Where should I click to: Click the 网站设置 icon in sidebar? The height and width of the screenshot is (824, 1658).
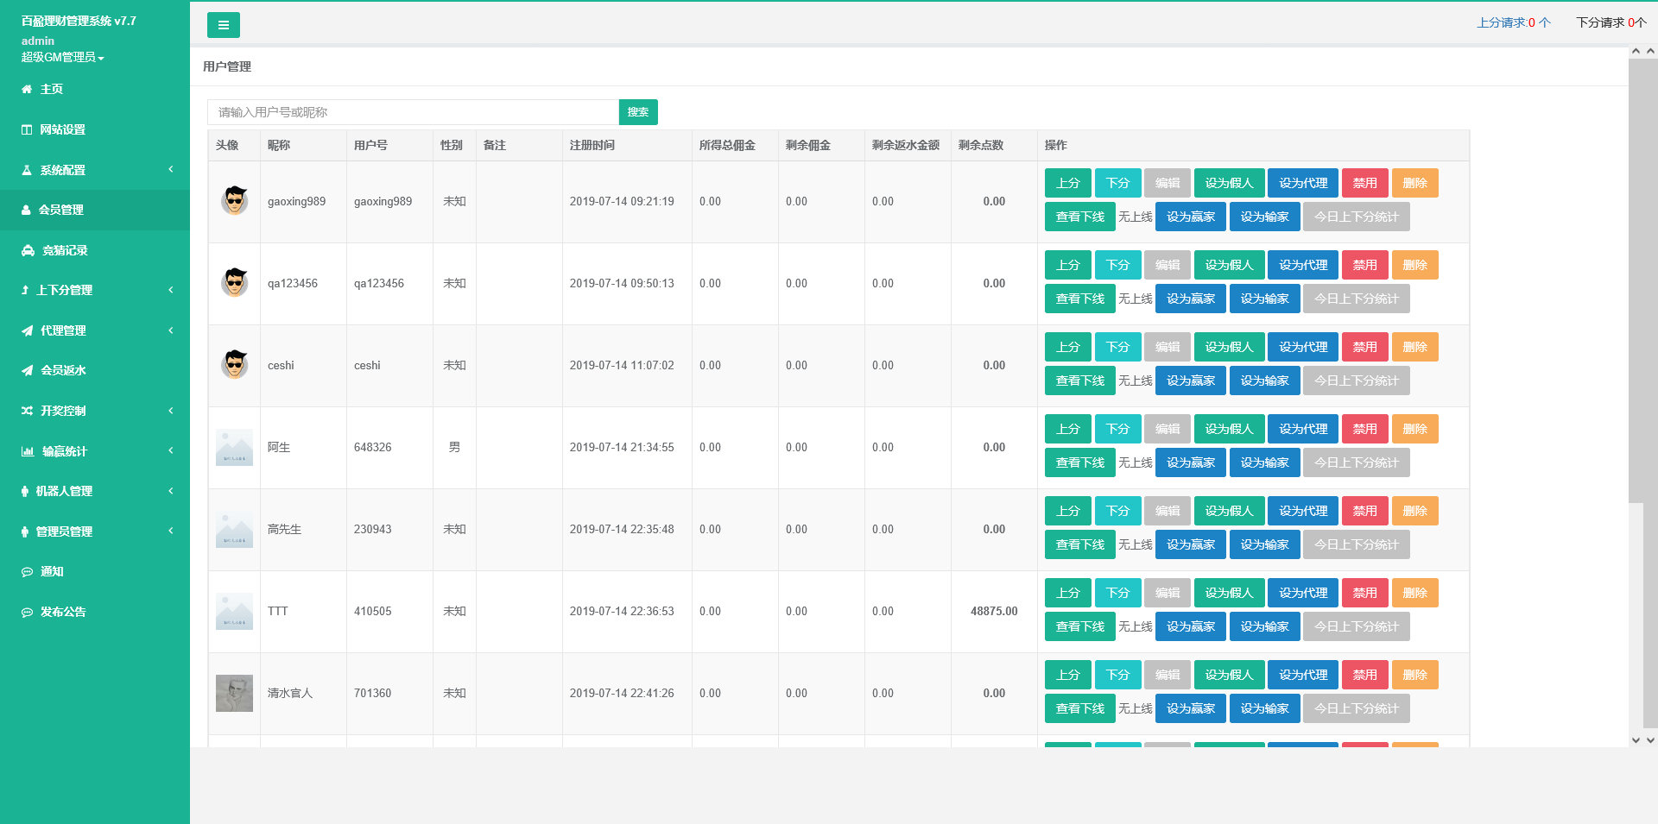pos(27,129)
